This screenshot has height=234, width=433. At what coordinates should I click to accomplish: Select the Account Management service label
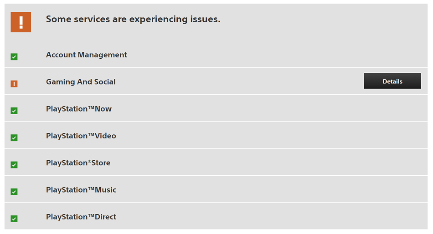point(87,55)
